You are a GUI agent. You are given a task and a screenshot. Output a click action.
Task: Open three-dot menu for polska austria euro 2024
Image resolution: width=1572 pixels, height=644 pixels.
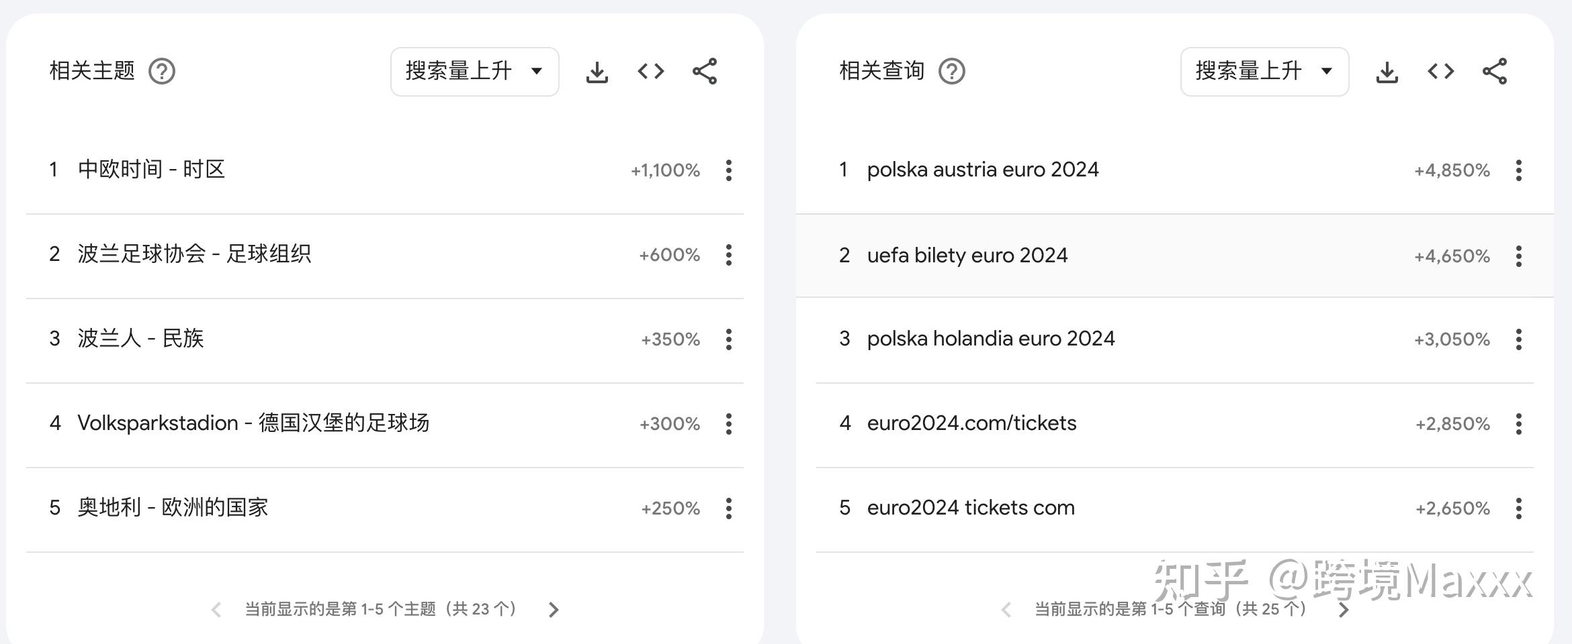[x=1518, y=171]
